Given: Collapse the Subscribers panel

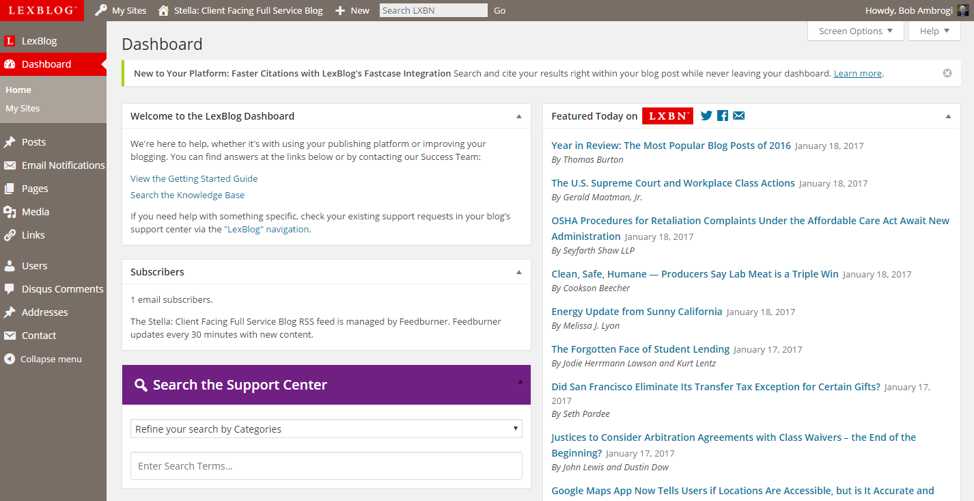Looking at the screenshot, I should (518, 272).
